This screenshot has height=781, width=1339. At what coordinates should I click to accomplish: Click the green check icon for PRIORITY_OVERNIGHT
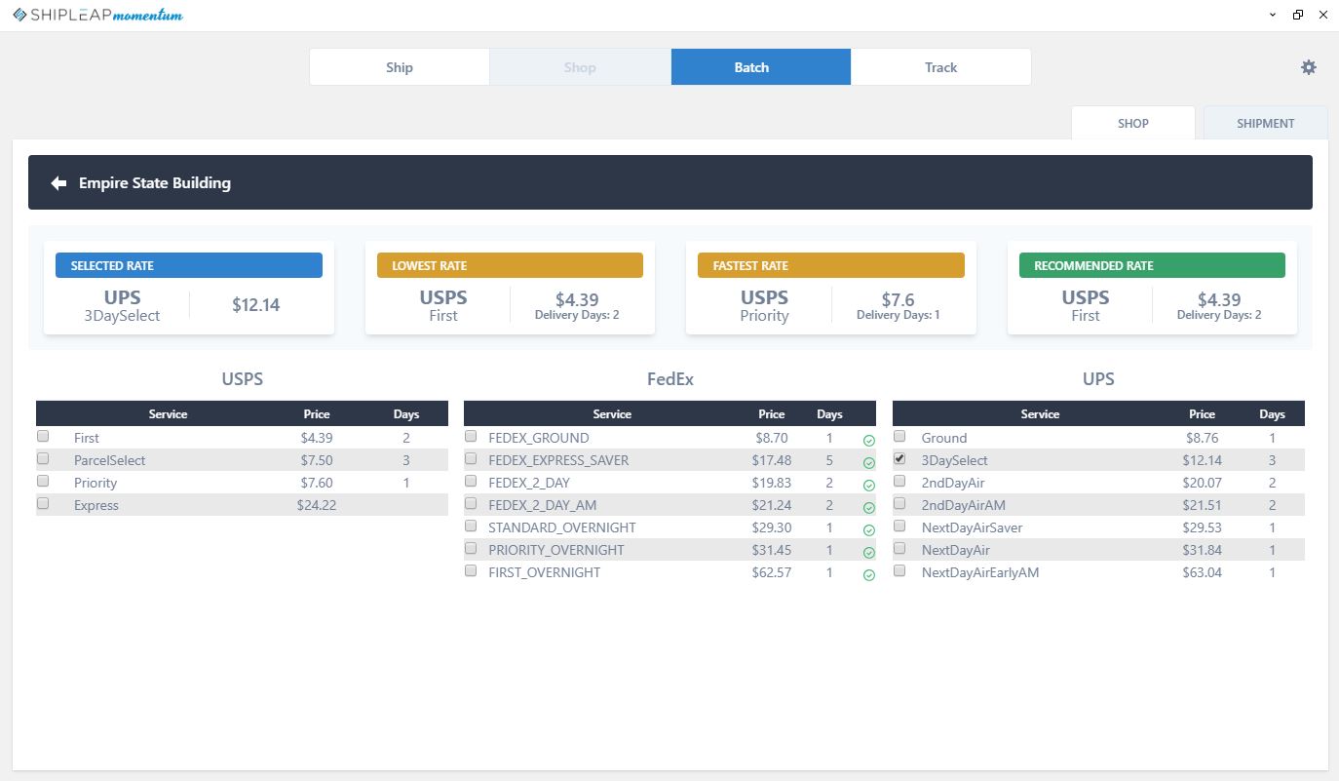[x=869, y=553]
